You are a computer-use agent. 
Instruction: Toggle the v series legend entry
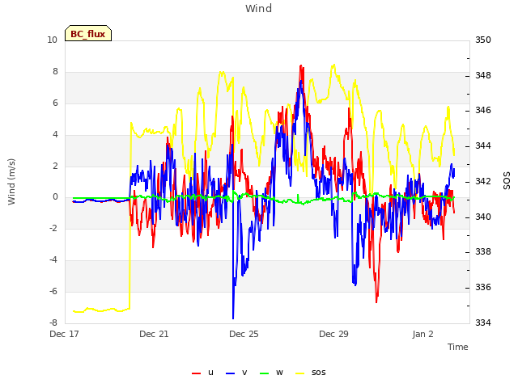(236, 373)
